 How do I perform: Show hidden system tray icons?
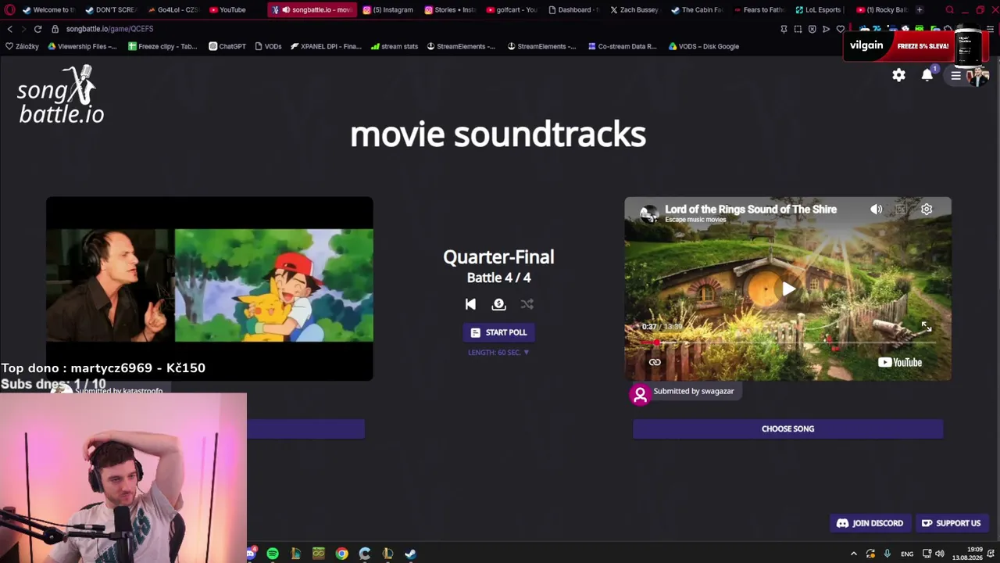[854, 554]
